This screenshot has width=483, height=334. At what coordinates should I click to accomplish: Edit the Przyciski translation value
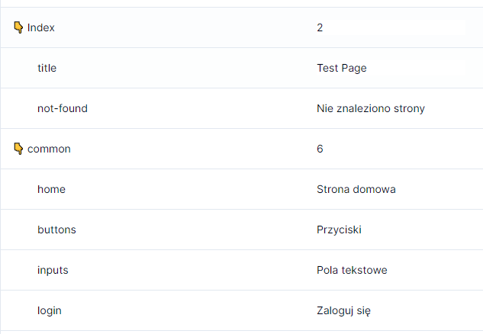339,230
